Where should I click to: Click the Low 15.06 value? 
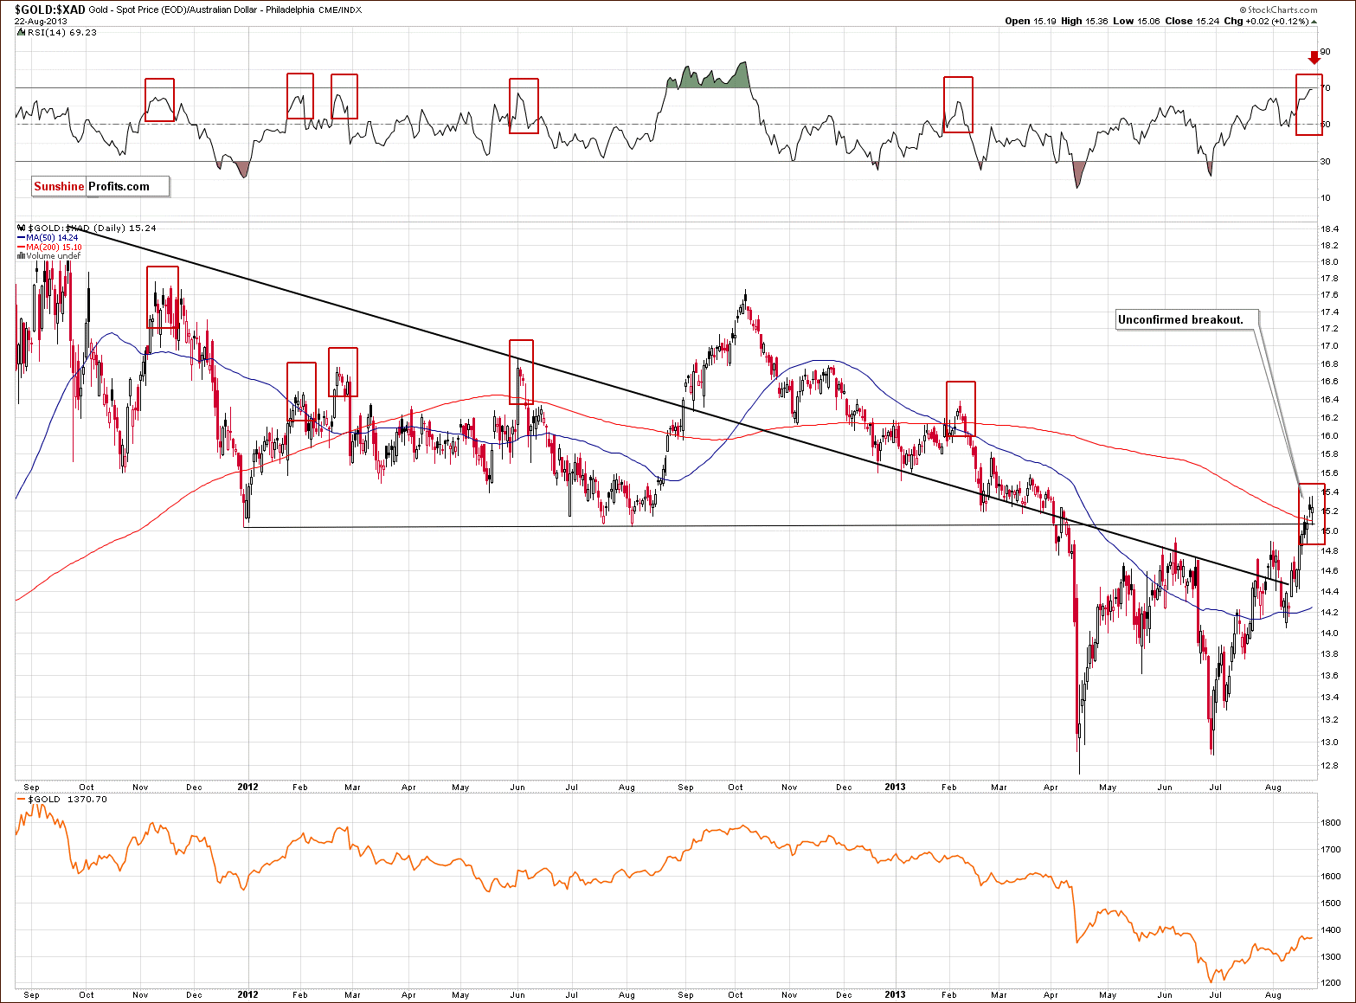pos(1138,21)
